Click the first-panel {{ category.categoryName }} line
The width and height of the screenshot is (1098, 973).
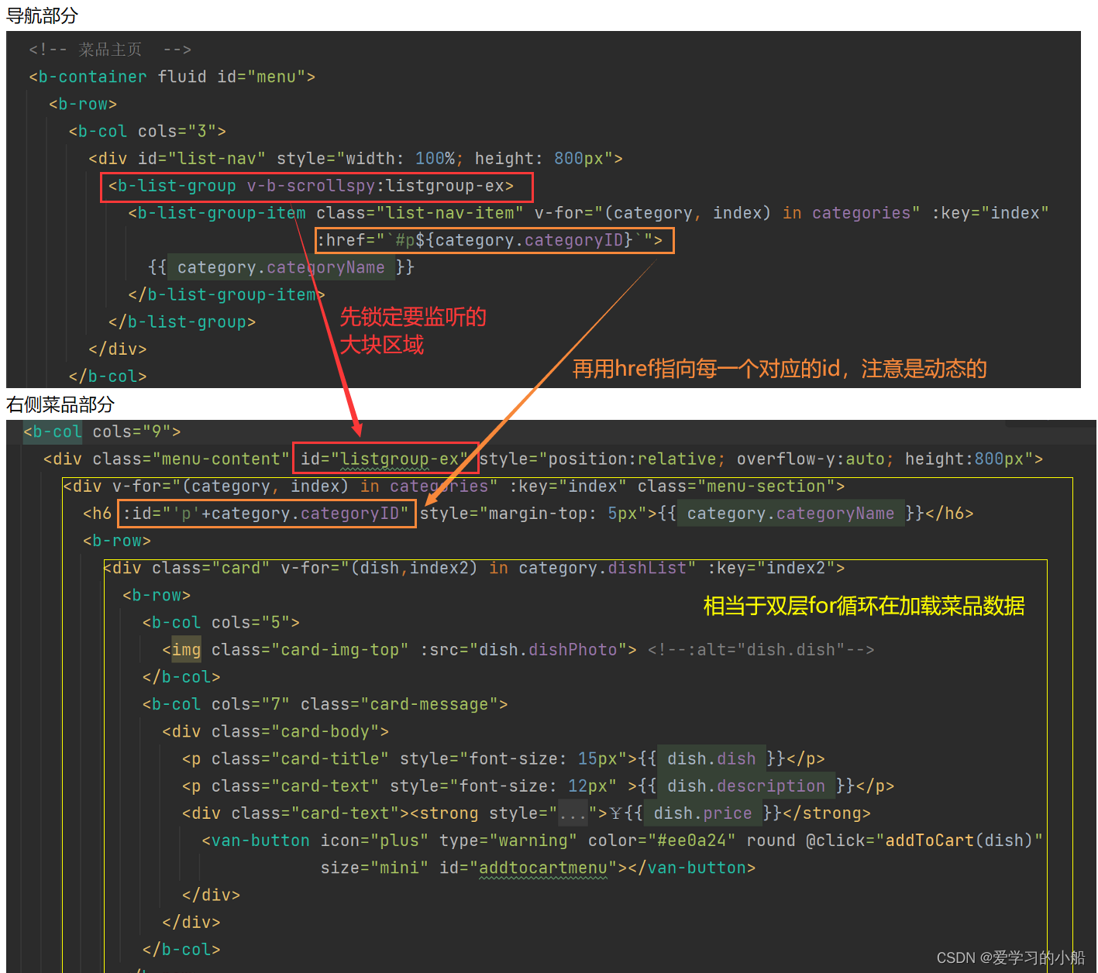281,267
